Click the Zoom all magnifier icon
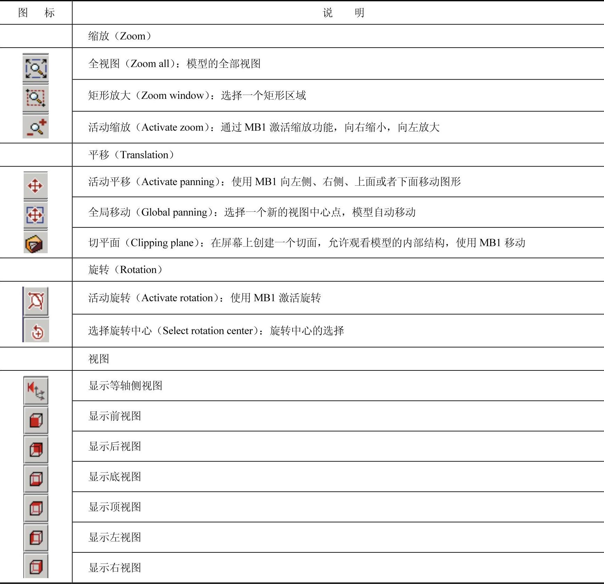 tap(35, 68)
